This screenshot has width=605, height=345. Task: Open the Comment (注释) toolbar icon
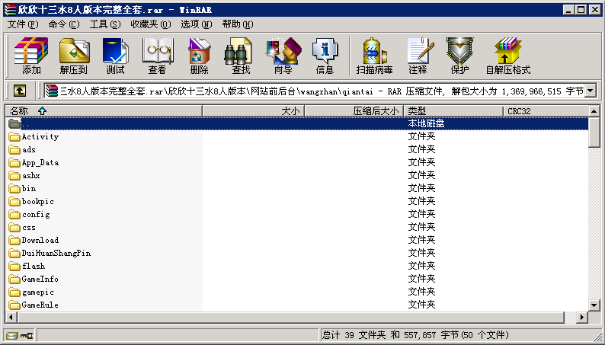(418, 56)
